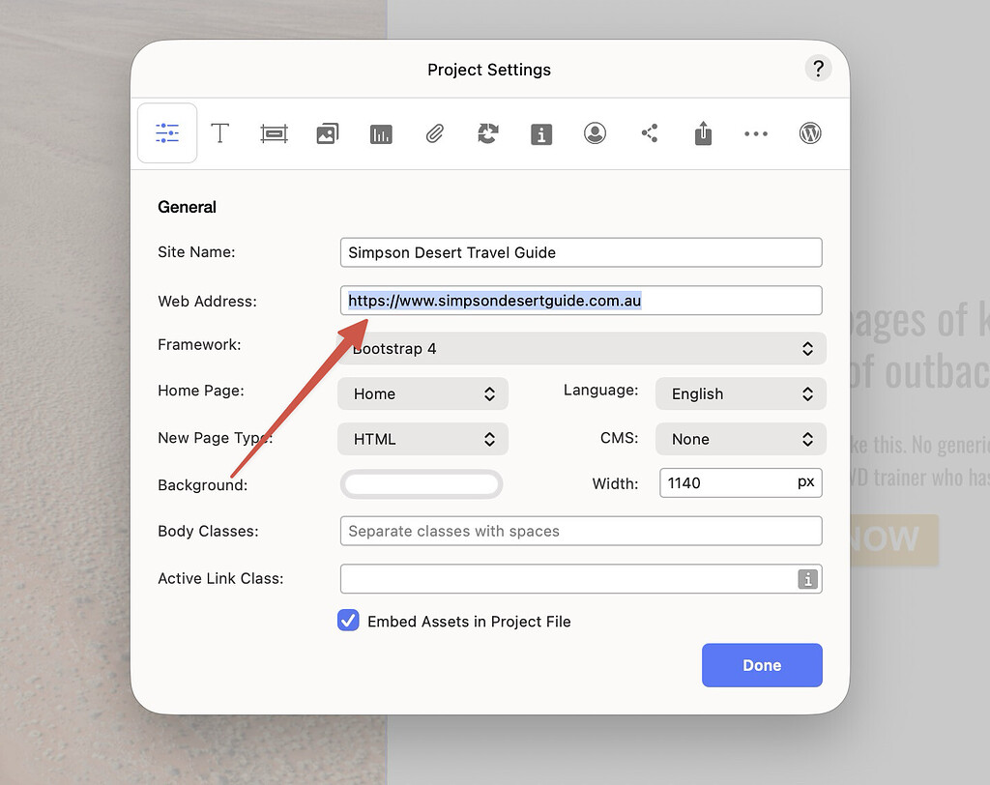Open the sync refresh settings tab
The image size is (990, 785).
pos(488,133)
